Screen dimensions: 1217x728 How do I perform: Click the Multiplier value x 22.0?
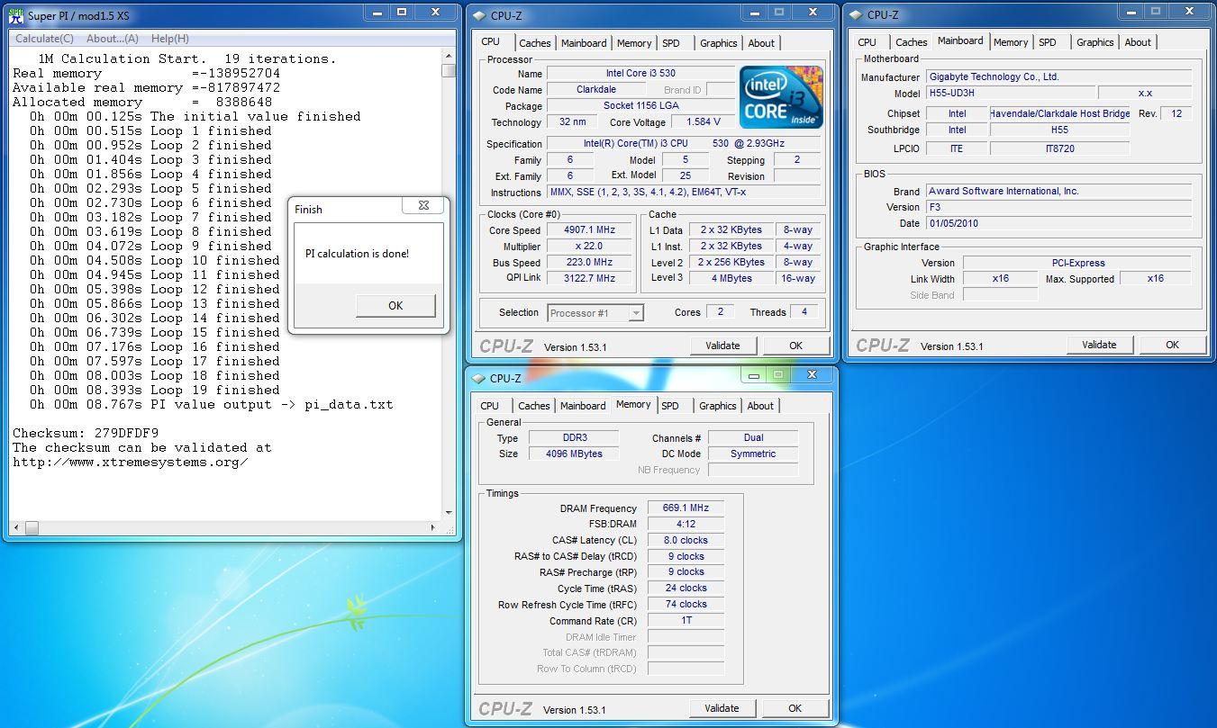pos(589,246)
